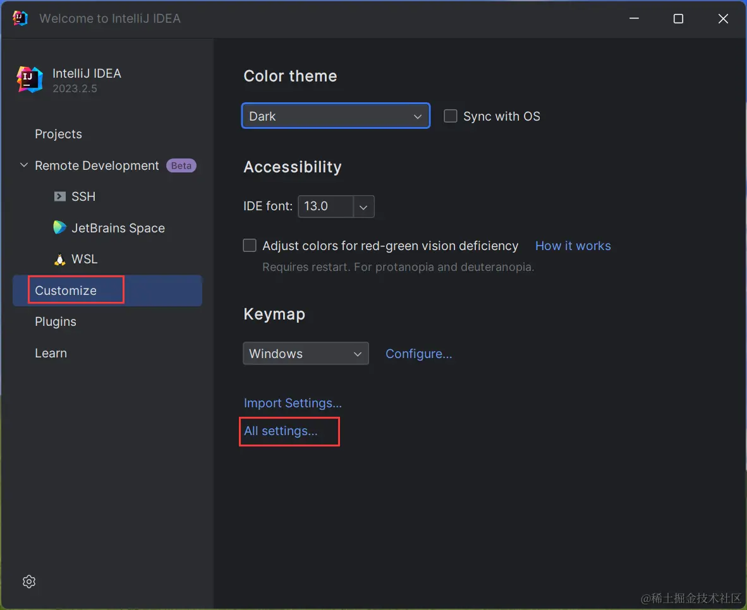The height and width of the screenshot is (610, 747).
Task: Click the Configure... keymap link
Action: (x=419, y=354)
